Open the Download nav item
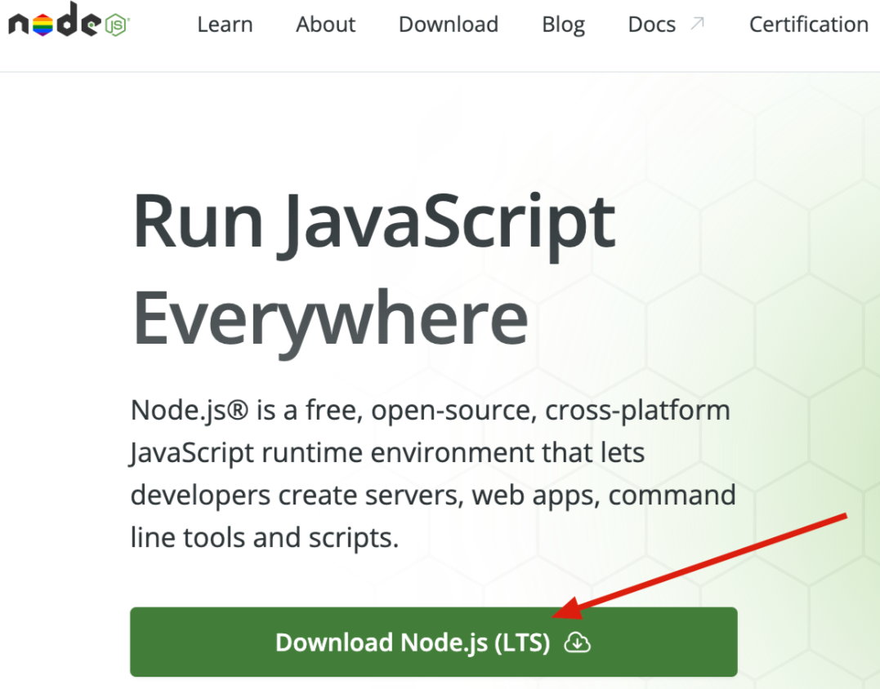Image resolution: width=880 pixels, height=689 pixels. (x=449, y=24)
